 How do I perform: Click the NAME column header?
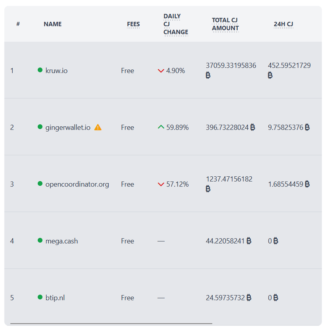(x=53, y=24)
